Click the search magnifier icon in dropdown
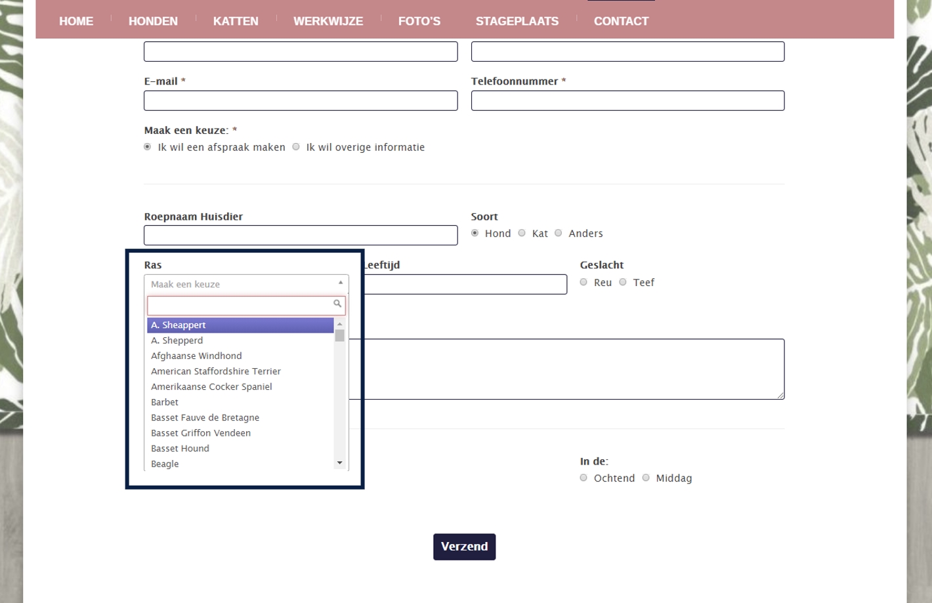Image resolution: width=932 pixels, height=603 pixels. pyautogui.click(x=337, y=304)
